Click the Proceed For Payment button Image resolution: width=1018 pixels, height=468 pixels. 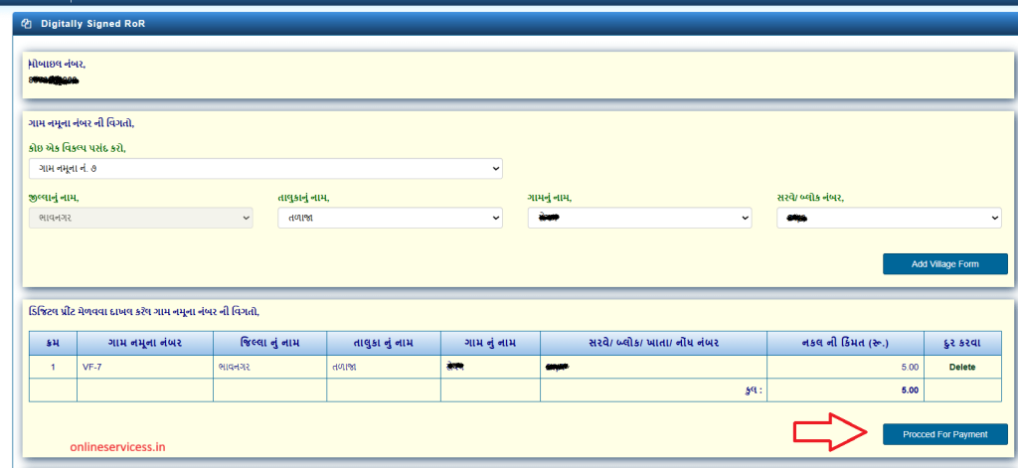click(x=944, y=434)
